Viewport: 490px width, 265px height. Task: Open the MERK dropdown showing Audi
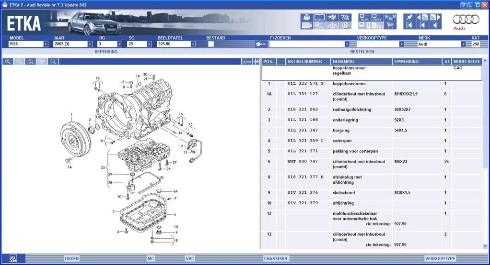tap(463, 44)
